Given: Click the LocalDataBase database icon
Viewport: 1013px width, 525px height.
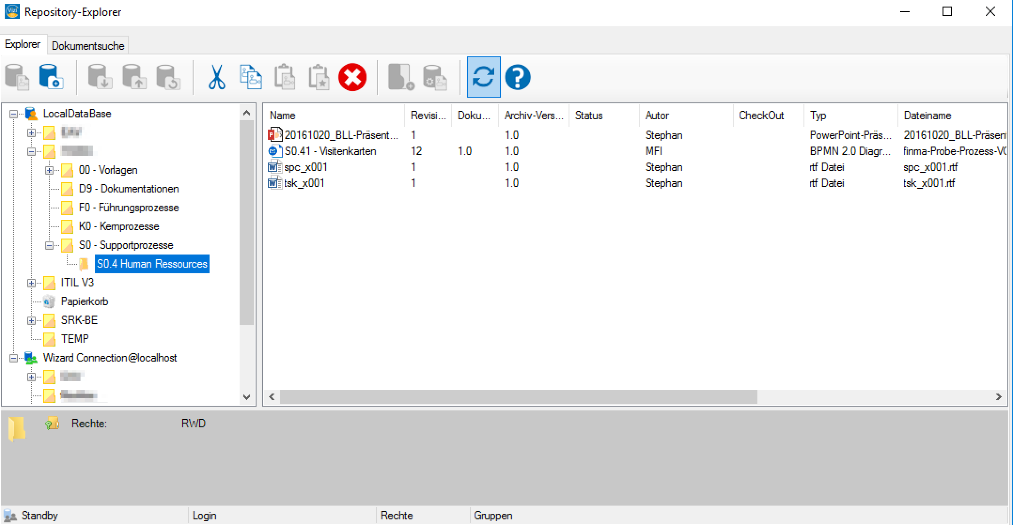Looking at the screenshot, I should (x=31, y=114).
